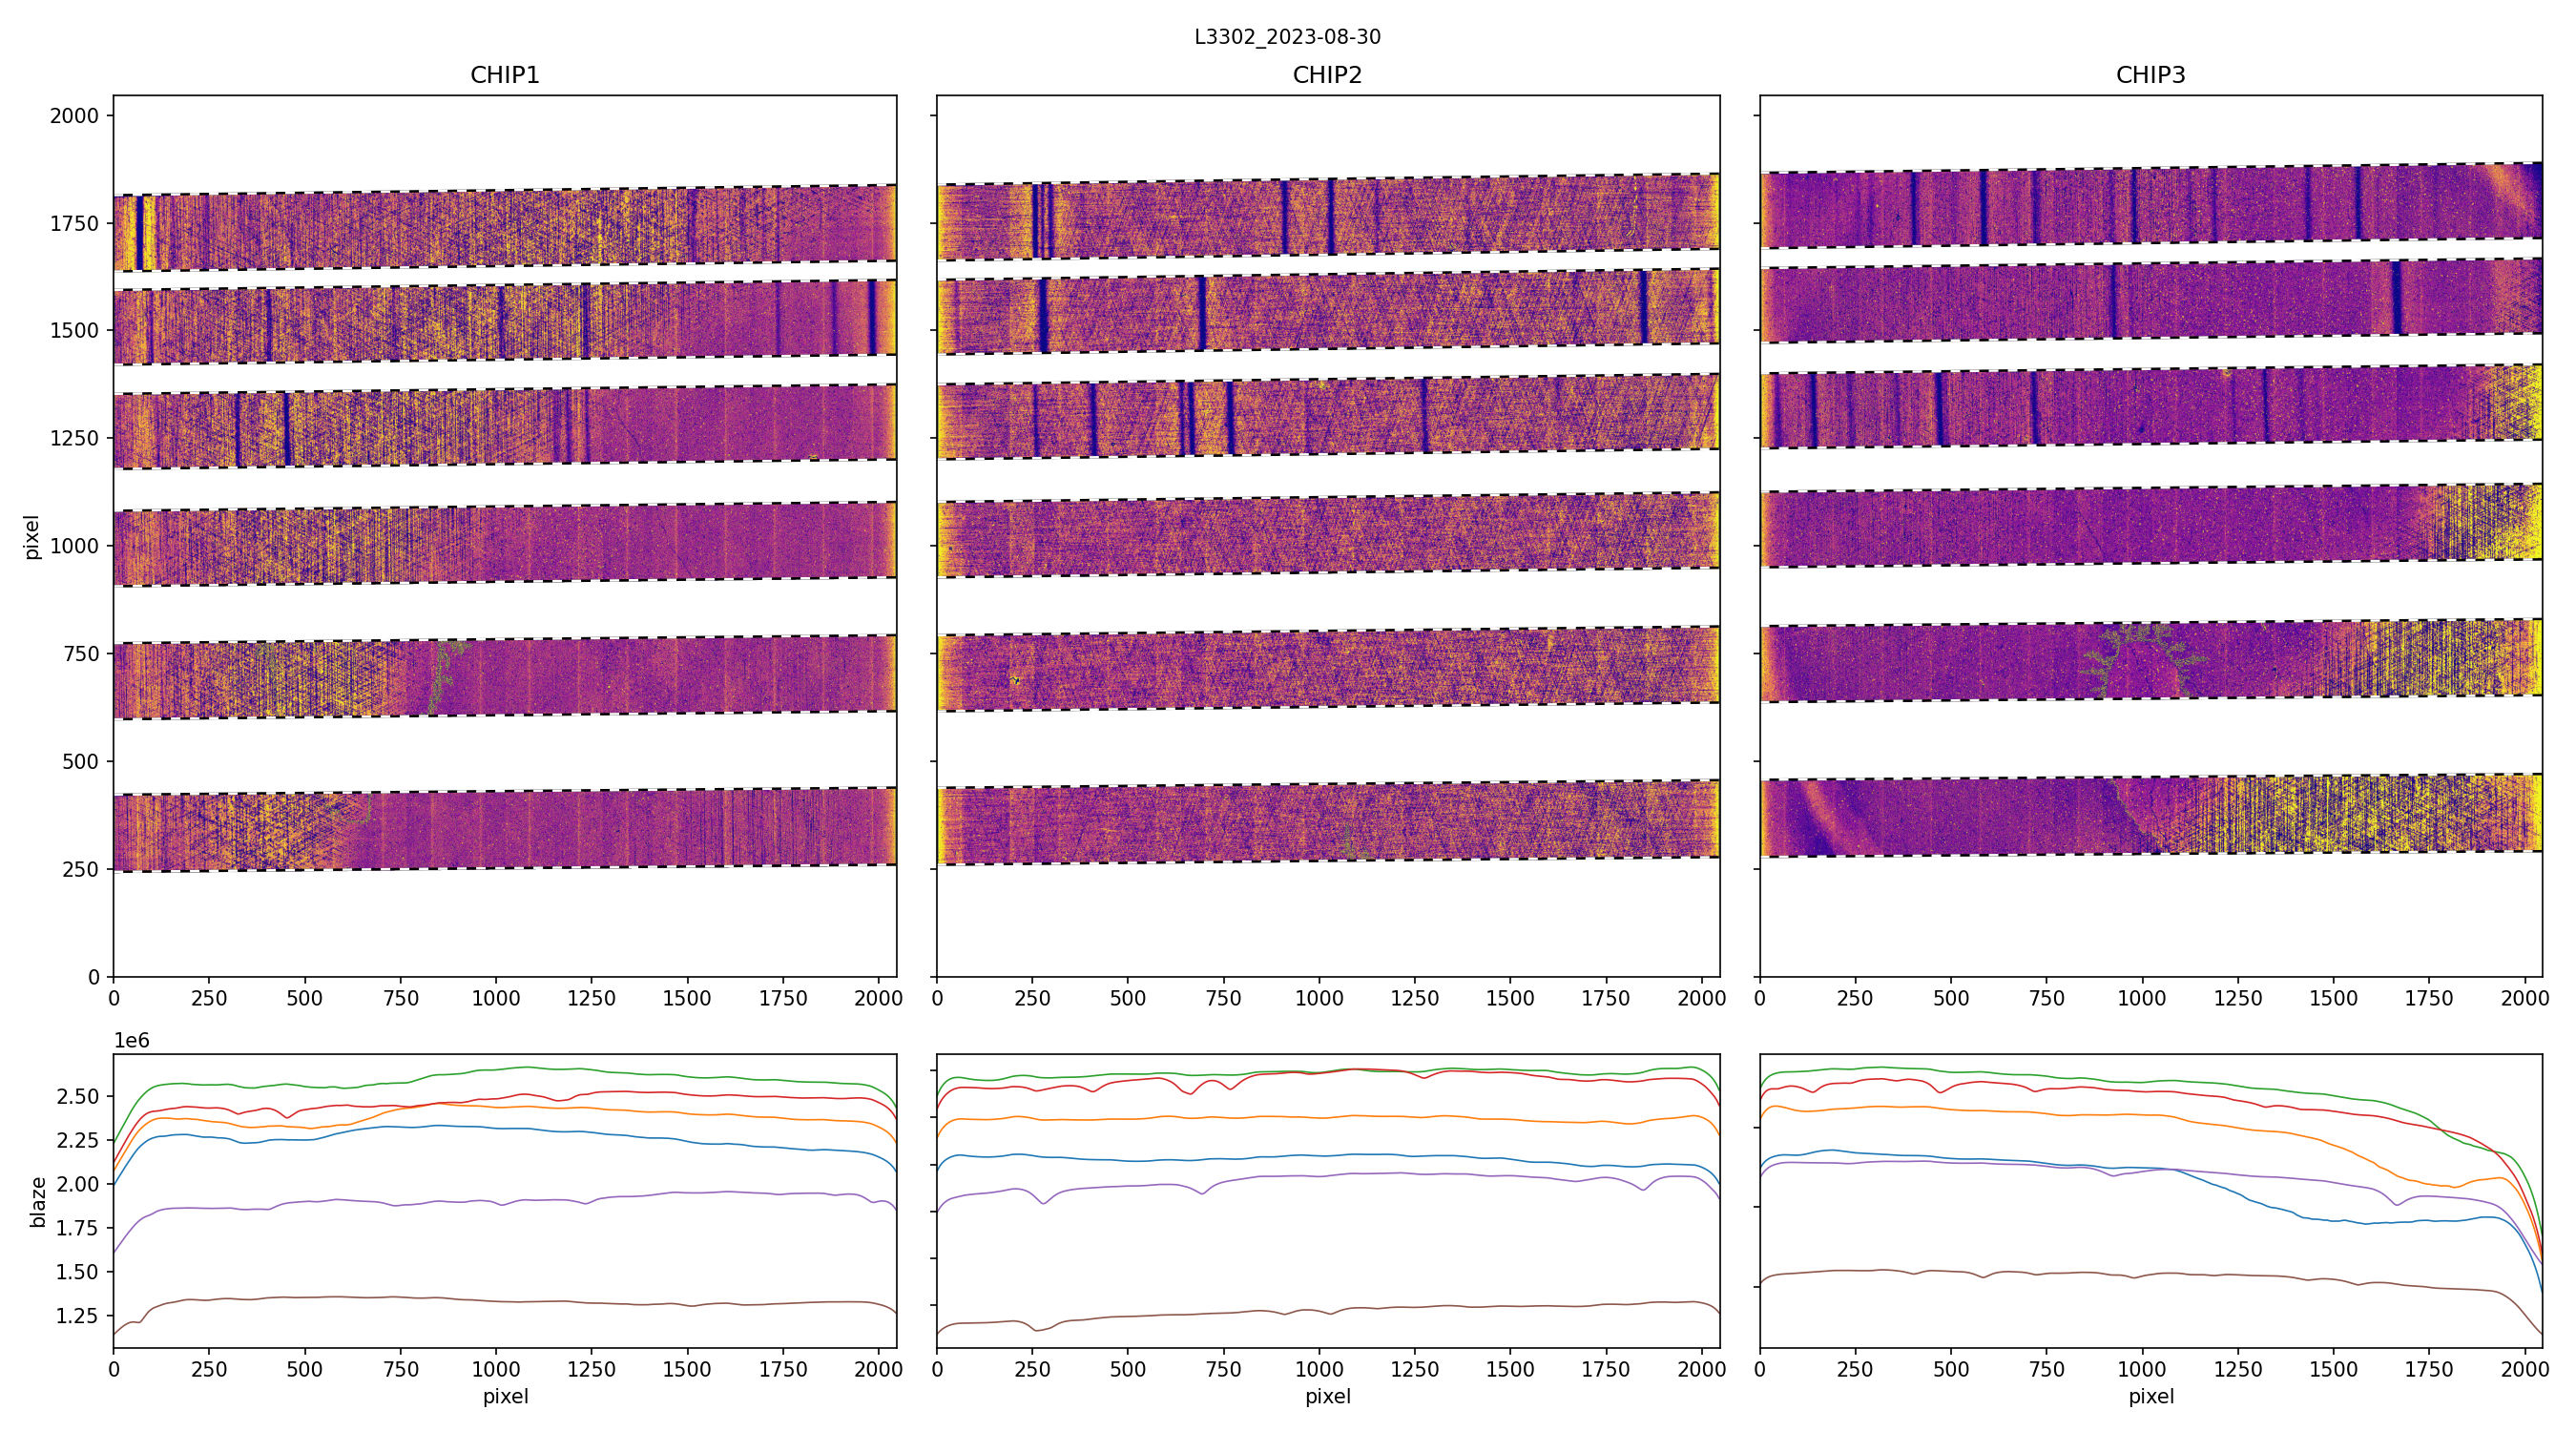Click the figure title L3302_2023-08-30
The height and width of the screenshot is (1431, 2576).
click(1287, 37)
